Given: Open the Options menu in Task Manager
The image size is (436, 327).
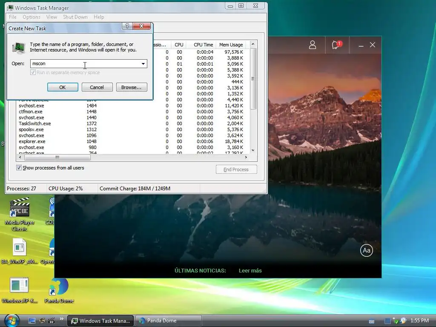Looking at the screenshot, I should pos(32,17).
